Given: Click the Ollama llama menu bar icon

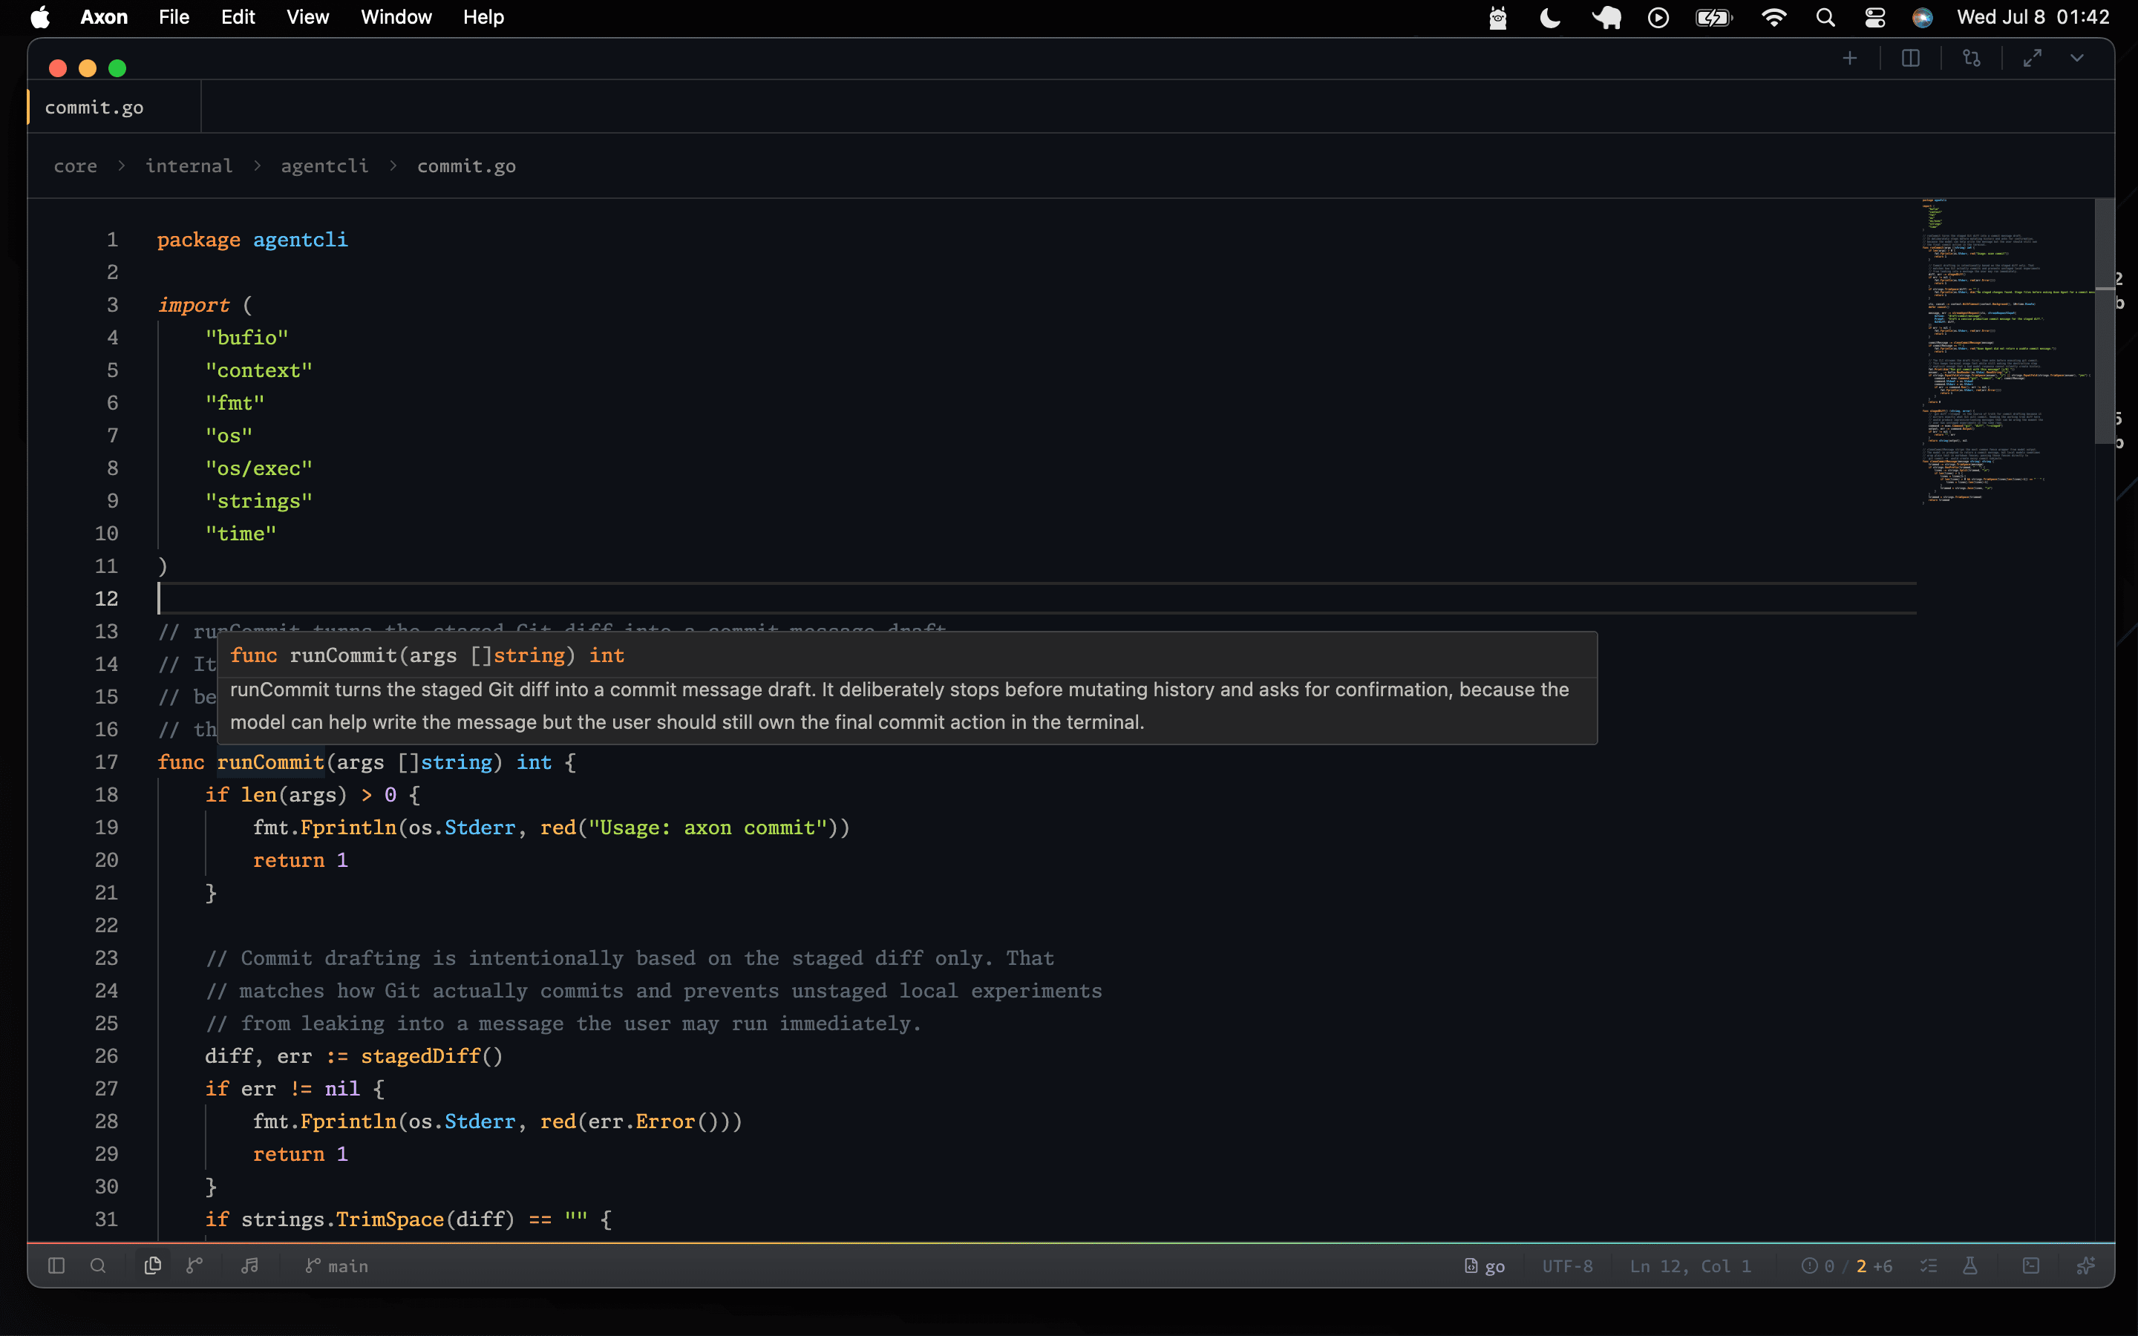Looking at the screenshot, I should click(1497, 18).
